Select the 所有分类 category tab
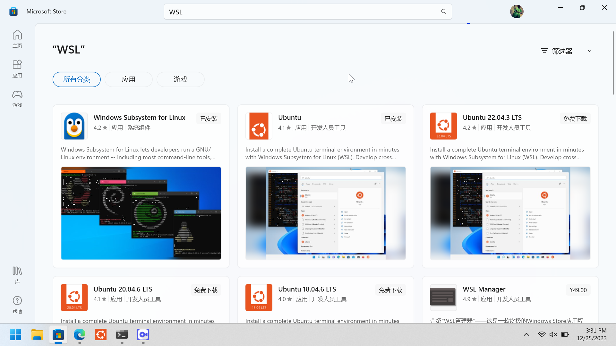 pyautogui.click(x=77, y=79)
